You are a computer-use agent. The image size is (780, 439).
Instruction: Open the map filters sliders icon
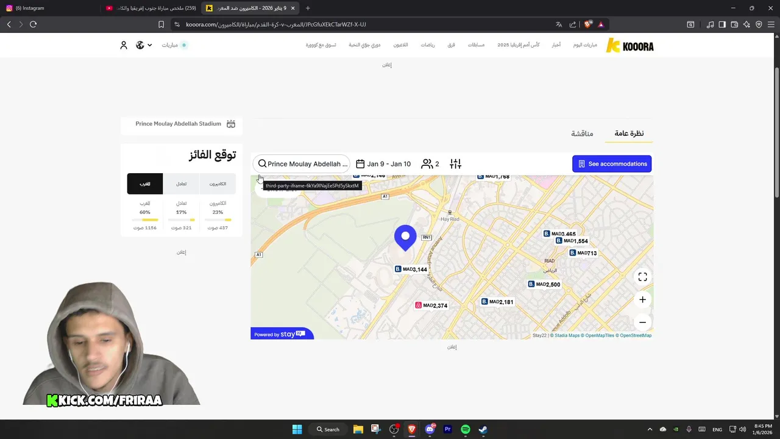click(x=456, y=164)
